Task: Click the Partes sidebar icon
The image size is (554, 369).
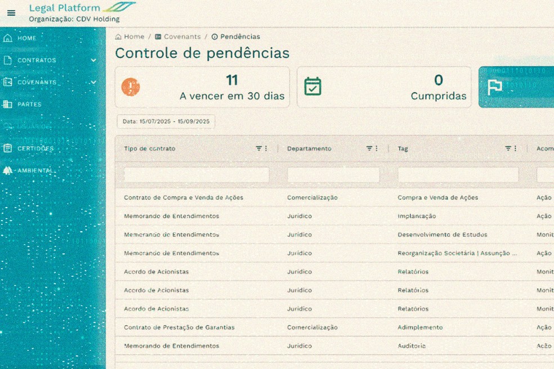Action: pyautogui.click(x=7, y=103)
